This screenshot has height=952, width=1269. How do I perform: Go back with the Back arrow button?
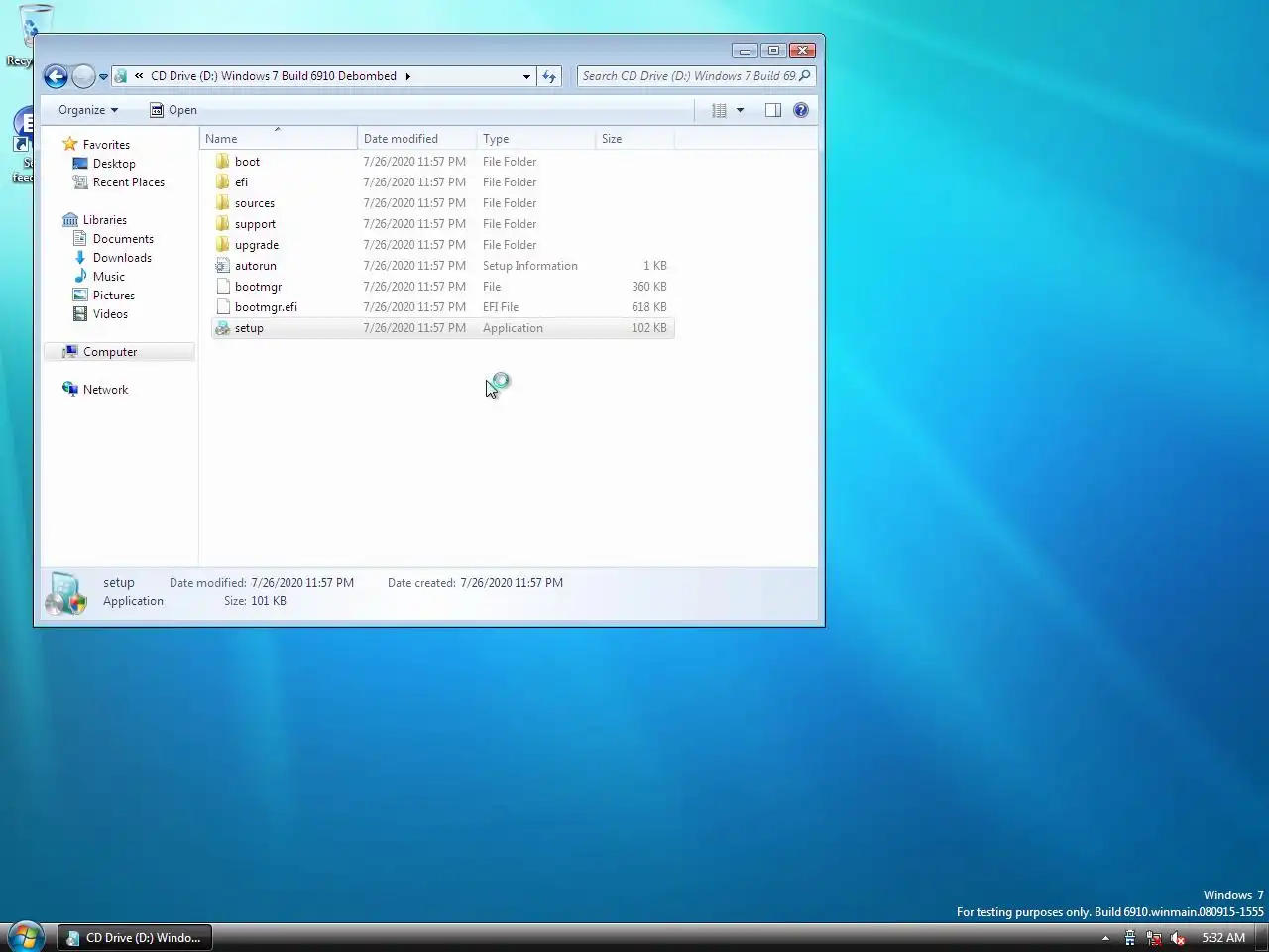(x=56, y=76)
